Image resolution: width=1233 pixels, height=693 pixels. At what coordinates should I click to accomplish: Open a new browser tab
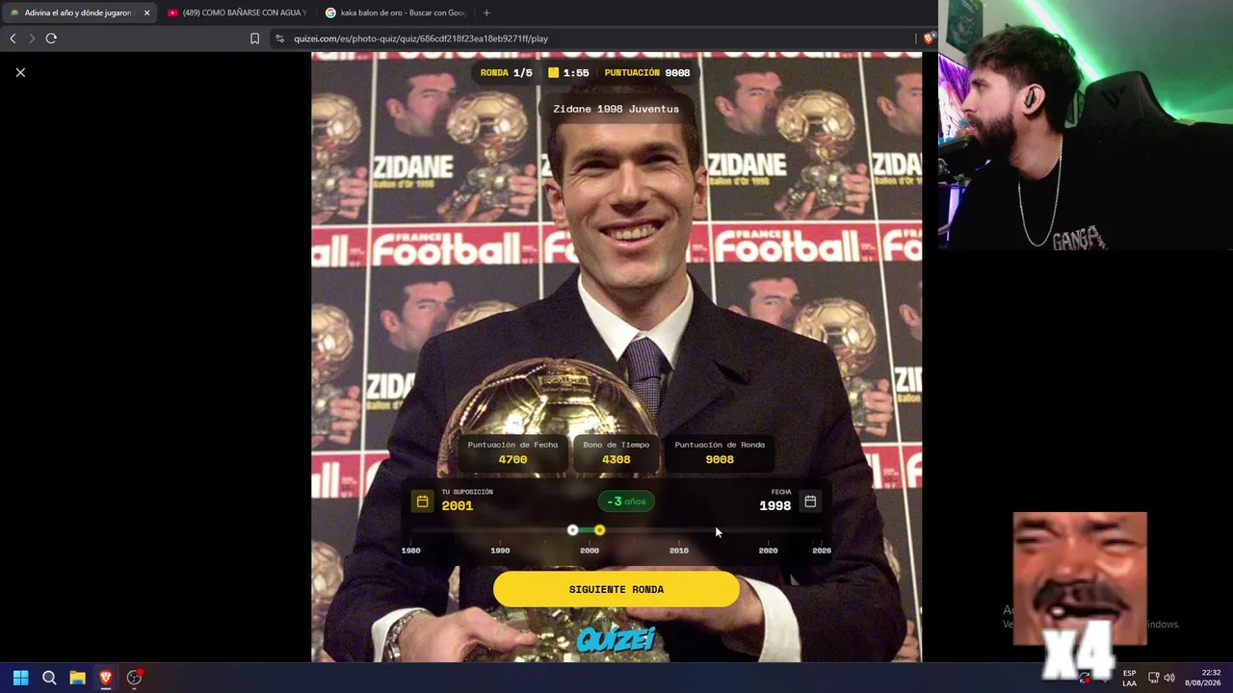[x=486, y=13]
